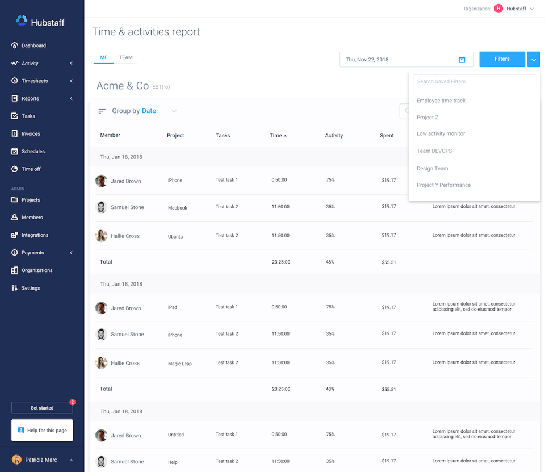Open Tasks in the sidebar
The width and height of the screenshot is (545, 472).
[x=28, y=116]
